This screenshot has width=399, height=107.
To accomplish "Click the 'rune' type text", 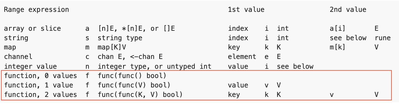I will click(382, 38).
